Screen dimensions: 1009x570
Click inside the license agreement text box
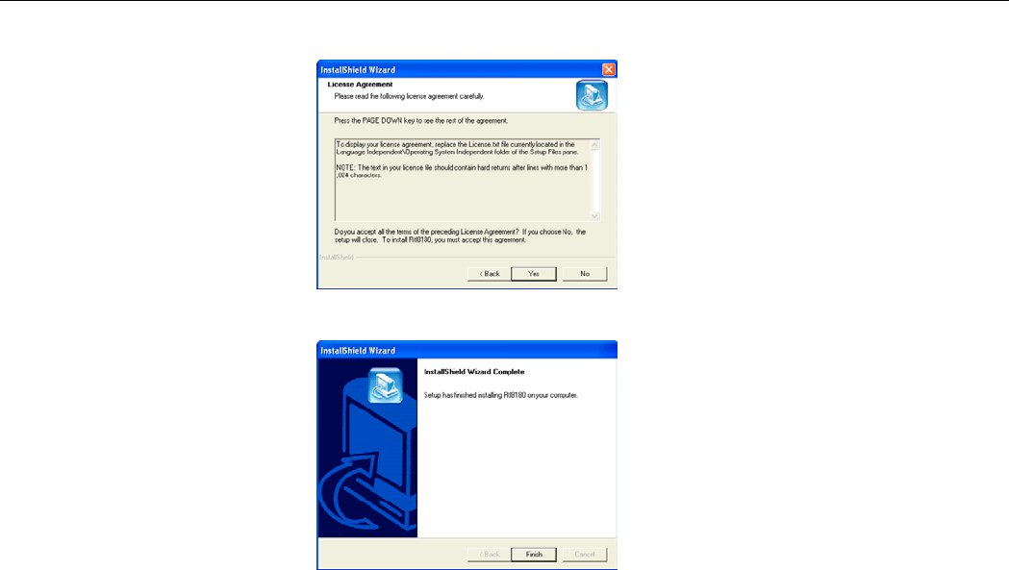462,180
